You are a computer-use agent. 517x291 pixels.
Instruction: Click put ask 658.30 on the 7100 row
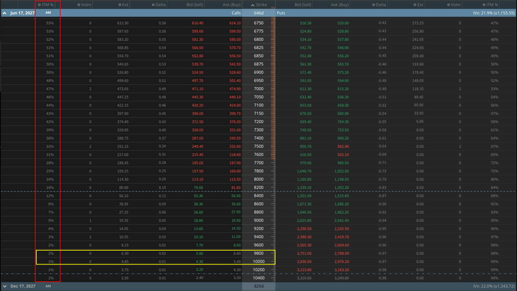pos(343,105)
